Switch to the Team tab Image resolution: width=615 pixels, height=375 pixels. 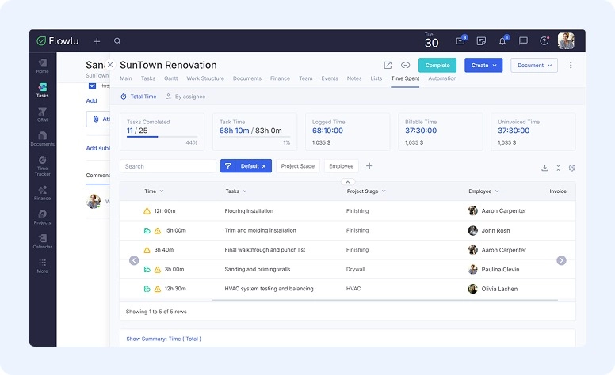(306, 78)
